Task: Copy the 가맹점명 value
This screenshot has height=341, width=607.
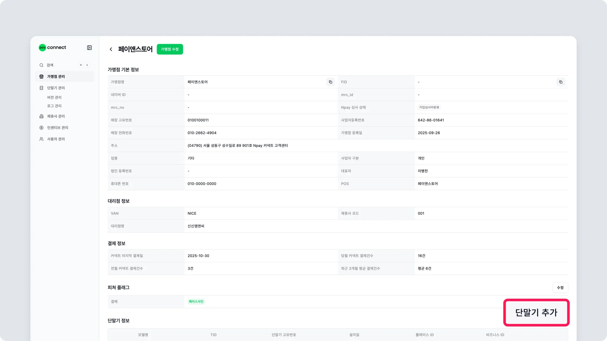Action: pyautogui.click(x=330, y=82)
